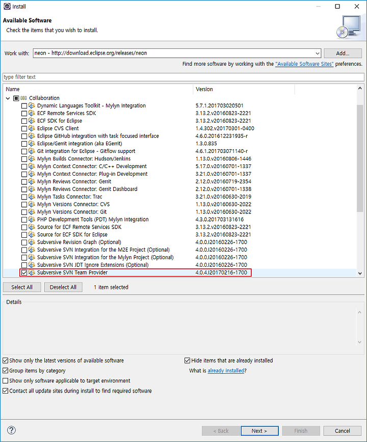The image size is (367, 442).
Task: Click the icon beside ECF SDK for Eclipse
Action: point(32,121)
